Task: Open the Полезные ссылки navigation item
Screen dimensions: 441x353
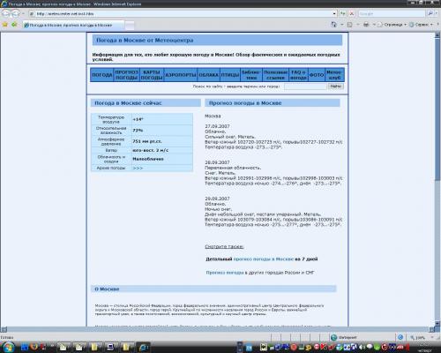Action: (275, 75)
